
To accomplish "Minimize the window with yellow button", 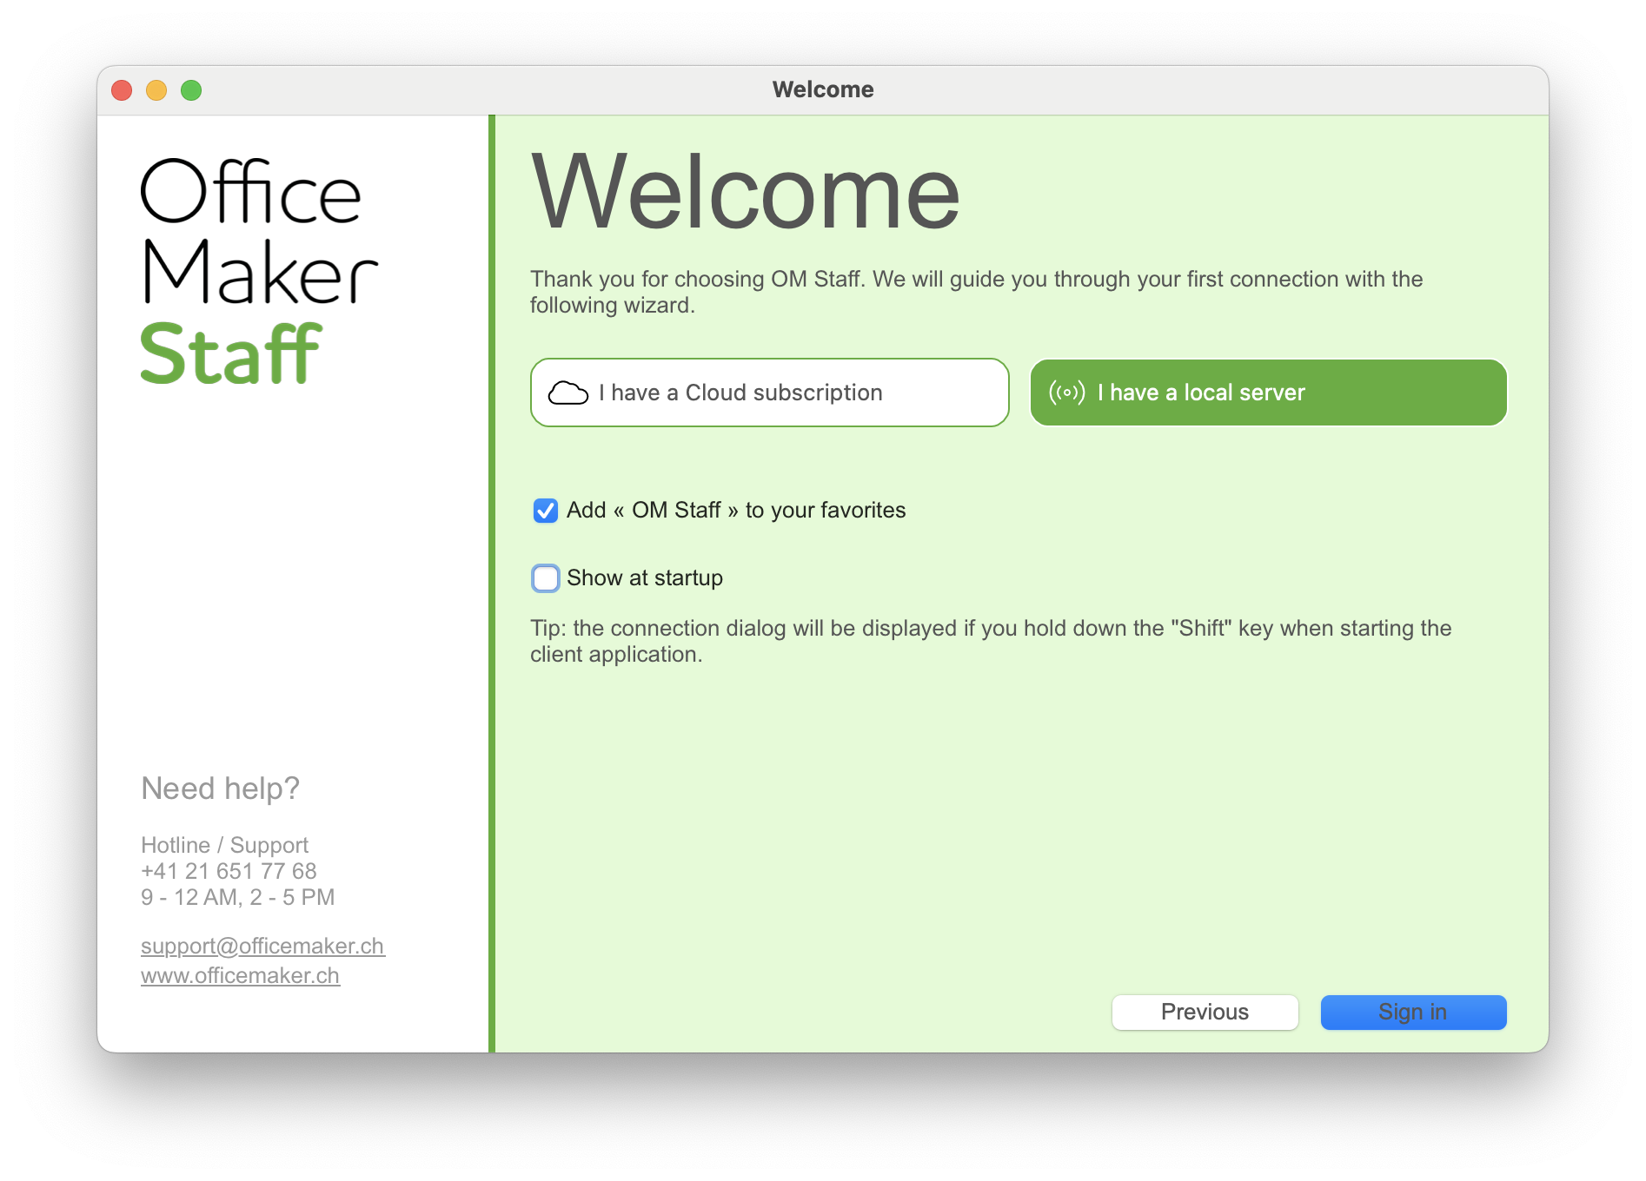I will (156, 90).
